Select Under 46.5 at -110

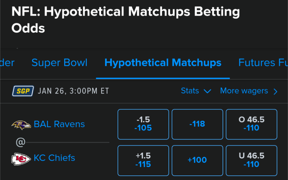[251, 160]
